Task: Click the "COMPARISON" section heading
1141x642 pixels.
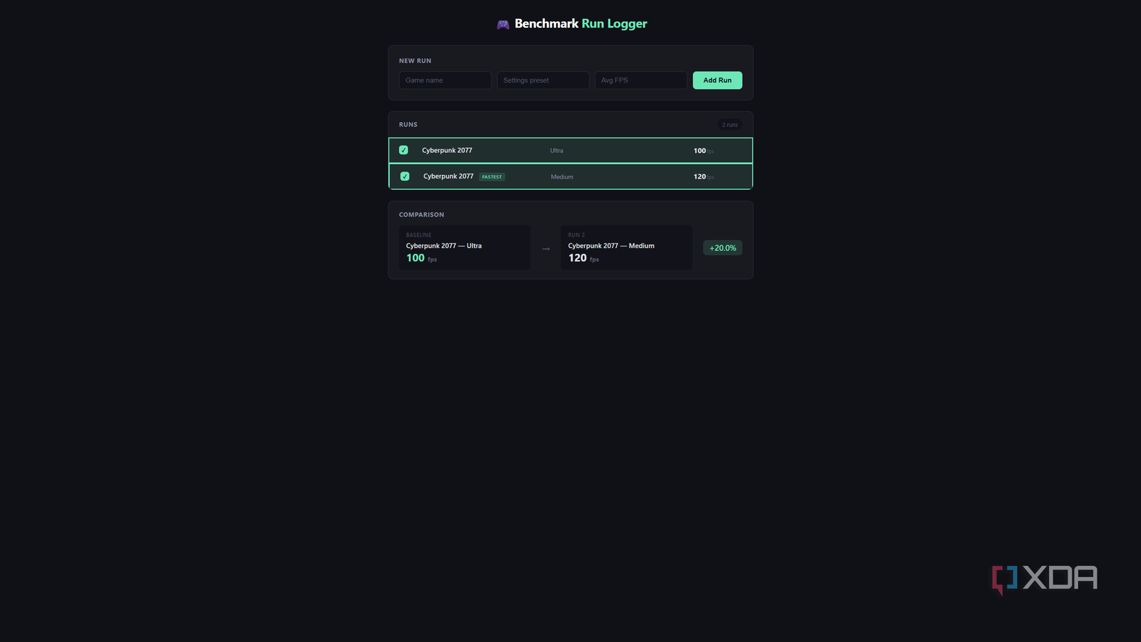Action: [422, 214]
